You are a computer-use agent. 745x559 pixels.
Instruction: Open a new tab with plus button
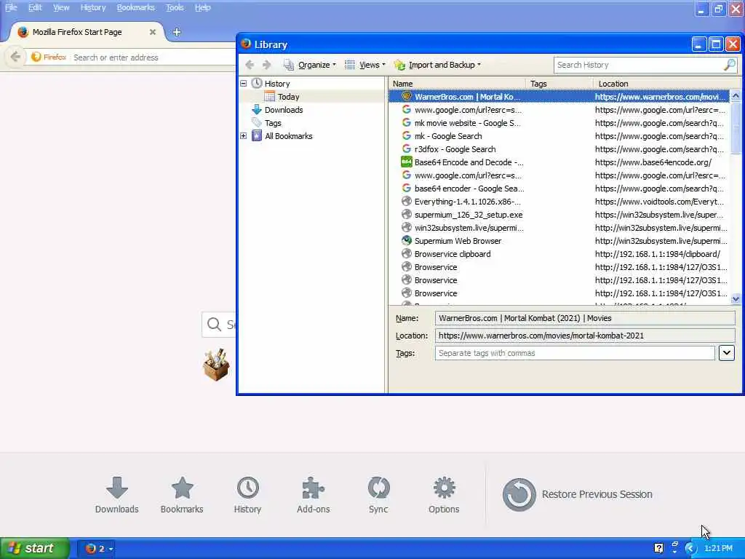[177, 32]
